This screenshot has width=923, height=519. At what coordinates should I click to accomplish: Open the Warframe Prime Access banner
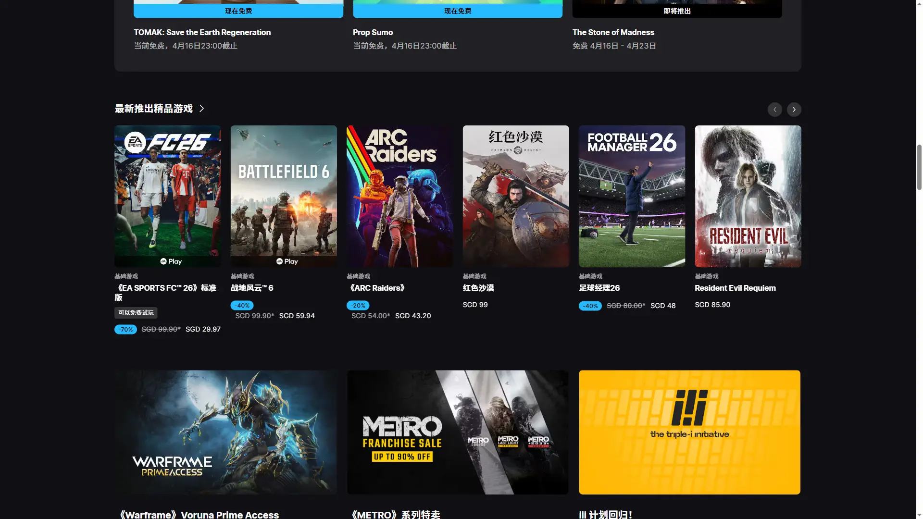point(225,432)
